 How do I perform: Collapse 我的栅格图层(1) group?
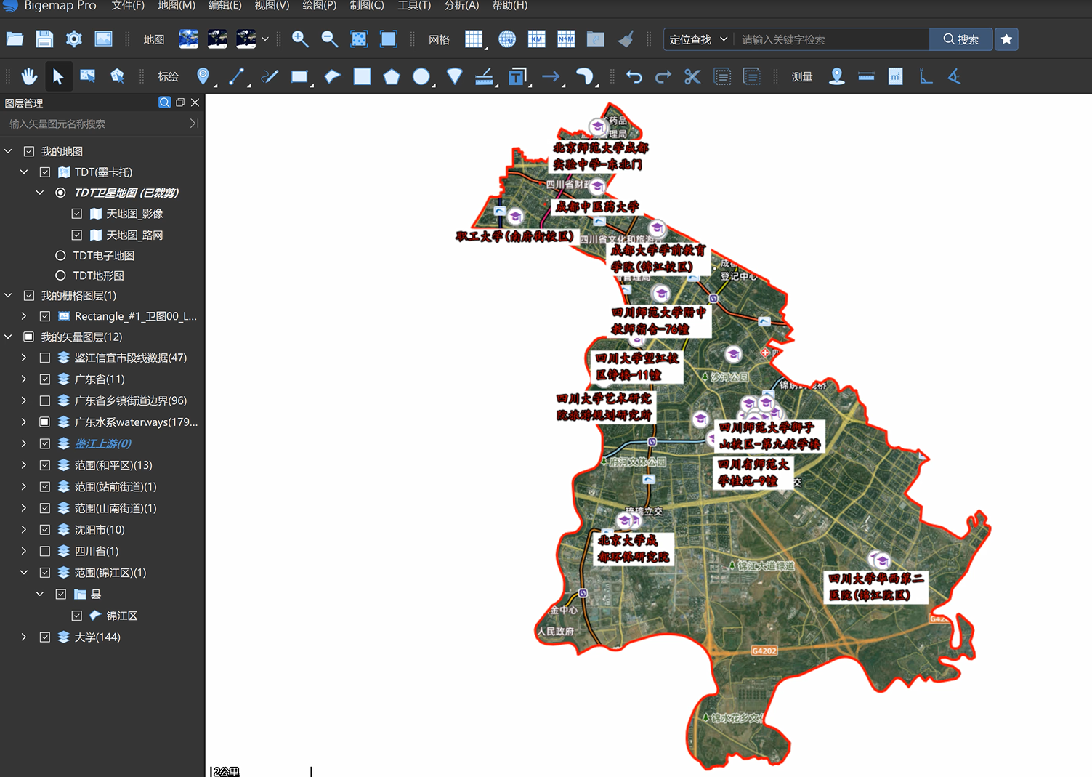9,295
